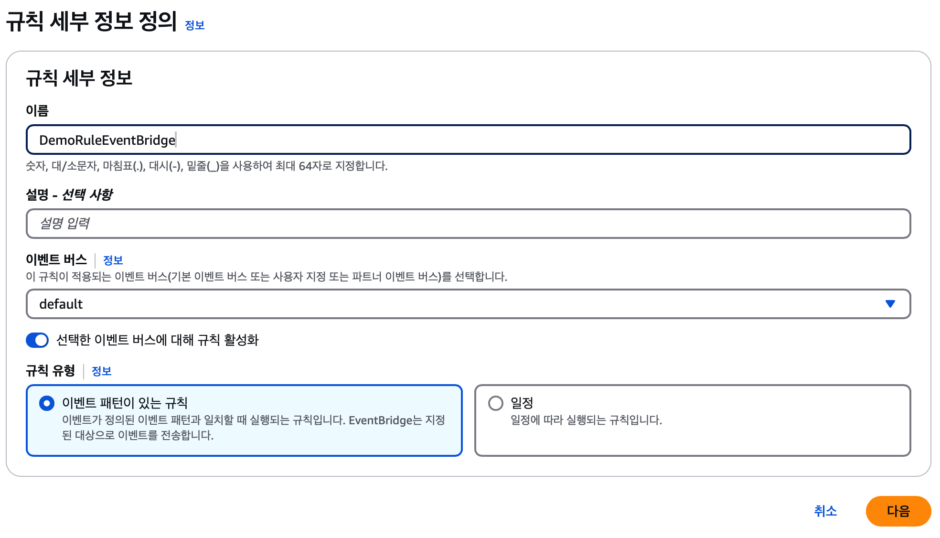
Task: Toggle the rule activation switch off
Action: coord(37,340)
